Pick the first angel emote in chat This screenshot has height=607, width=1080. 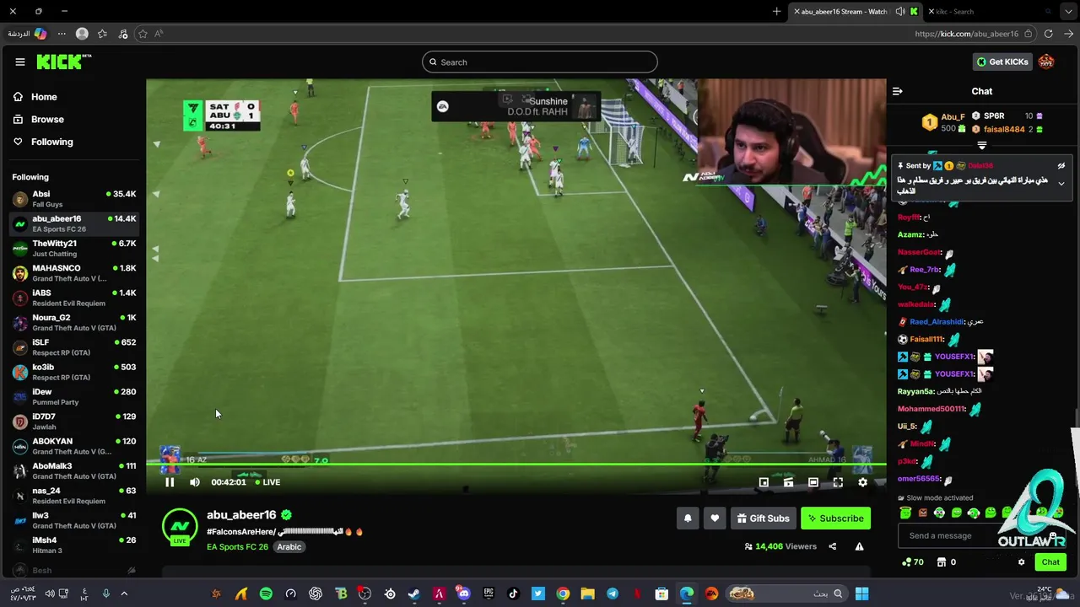pos(905,513)
